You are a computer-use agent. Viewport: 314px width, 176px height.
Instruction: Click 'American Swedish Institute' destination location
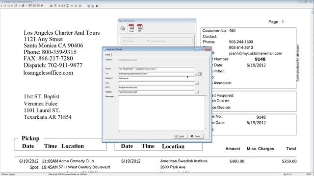pos(184,161)
